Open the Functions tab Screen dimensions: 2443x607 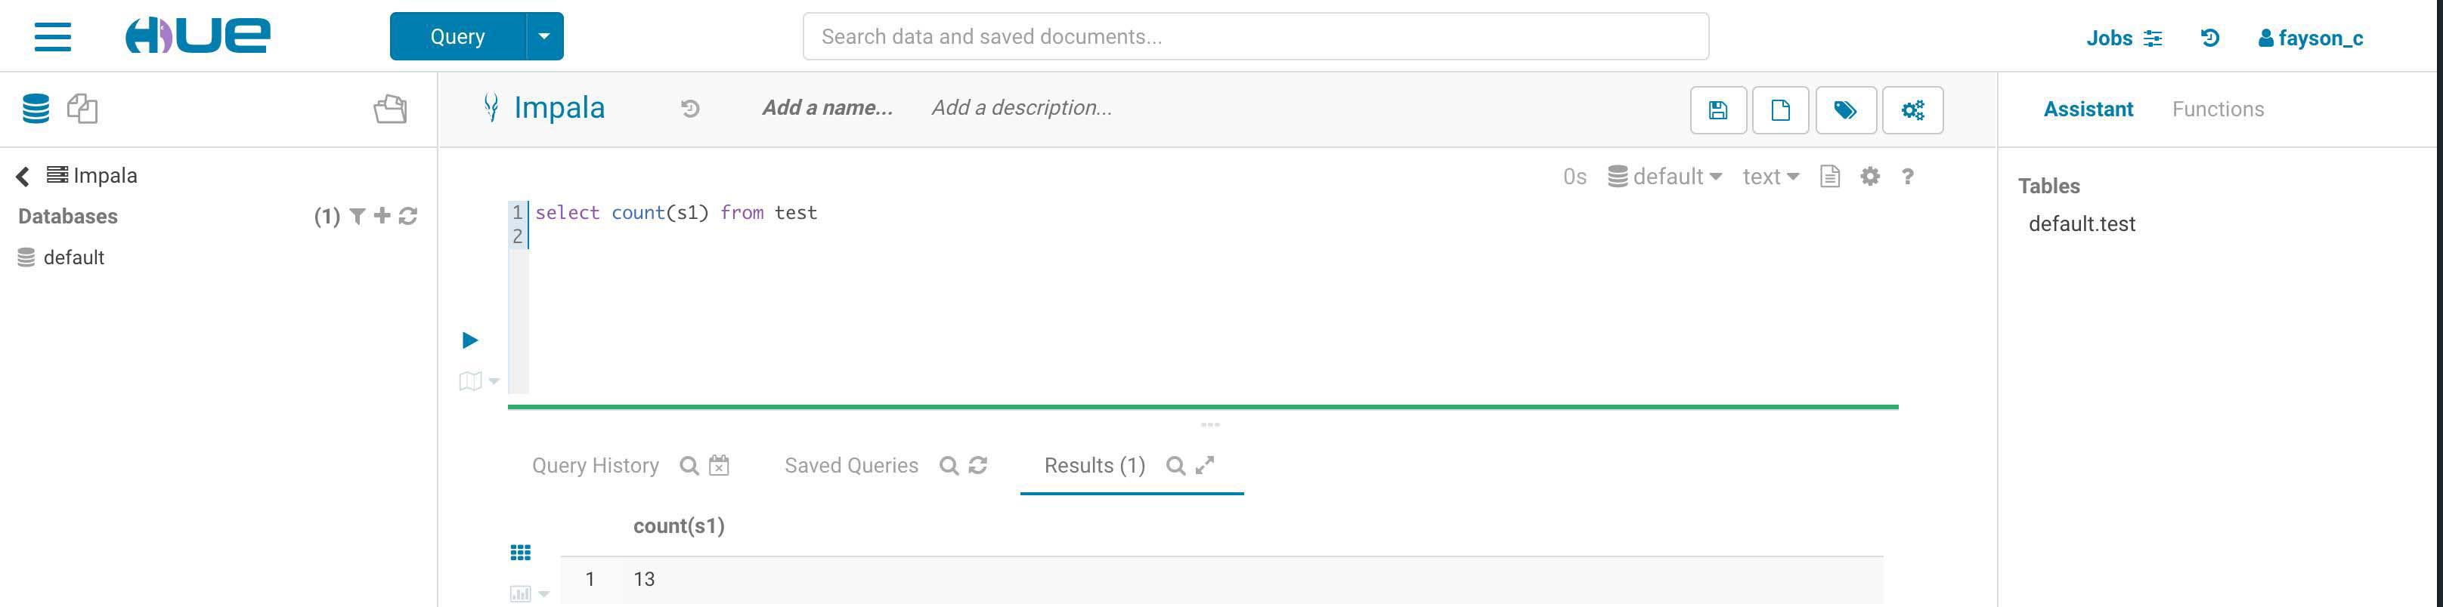[2217, 109]
